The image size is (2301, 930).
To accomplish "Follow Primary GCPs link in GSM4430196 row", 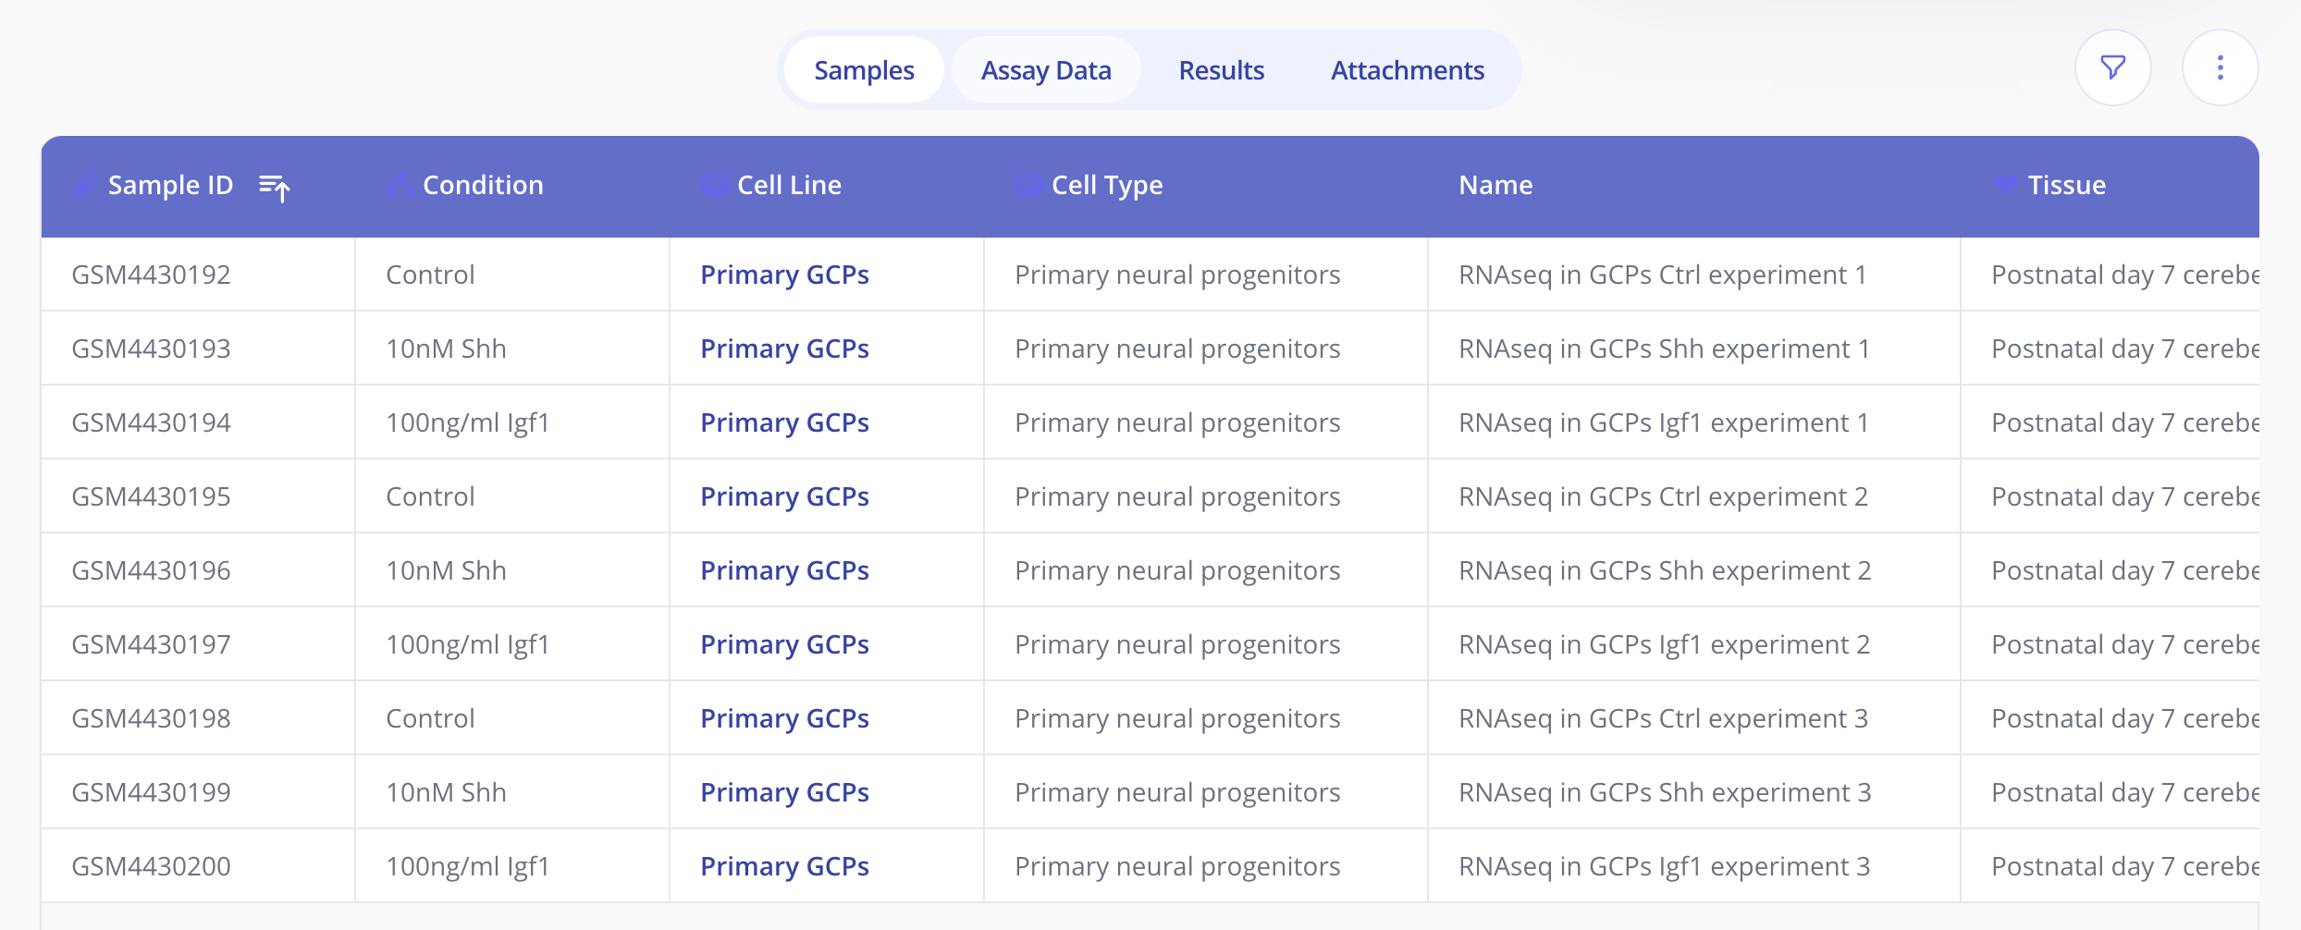I will click(784, 570).
